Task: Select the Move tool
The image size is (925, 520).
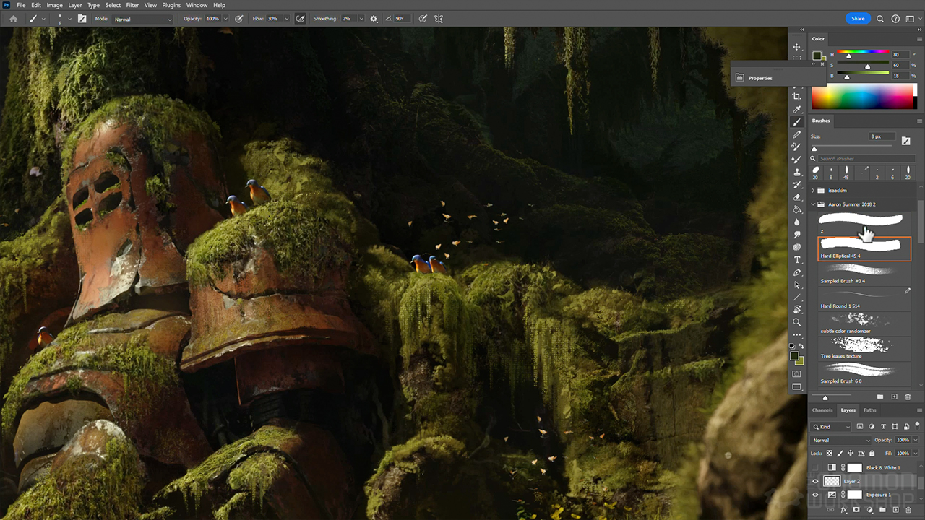Action: click(x=797, y=47)
